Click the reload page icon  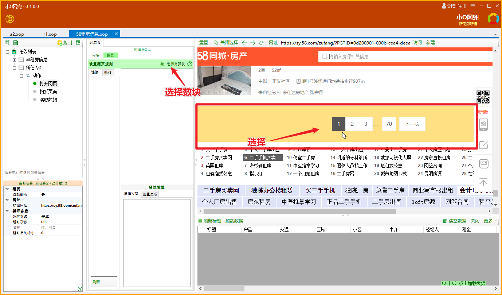[261, 43]
